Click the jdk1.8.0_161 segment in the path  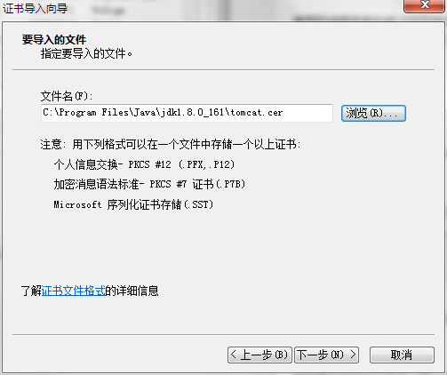(192, 113)
